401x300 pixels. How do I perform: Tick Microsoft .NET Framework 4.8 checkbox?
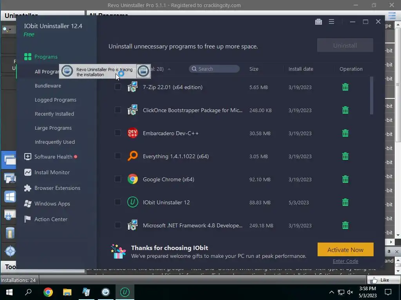(117, 225)
